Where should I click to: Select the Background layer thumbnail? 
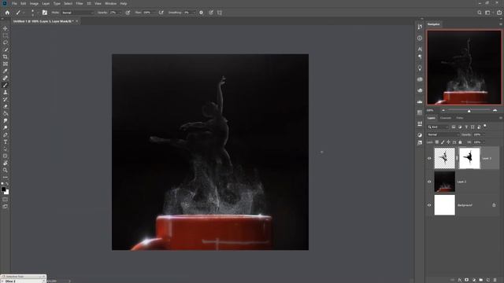pos(444,205)
